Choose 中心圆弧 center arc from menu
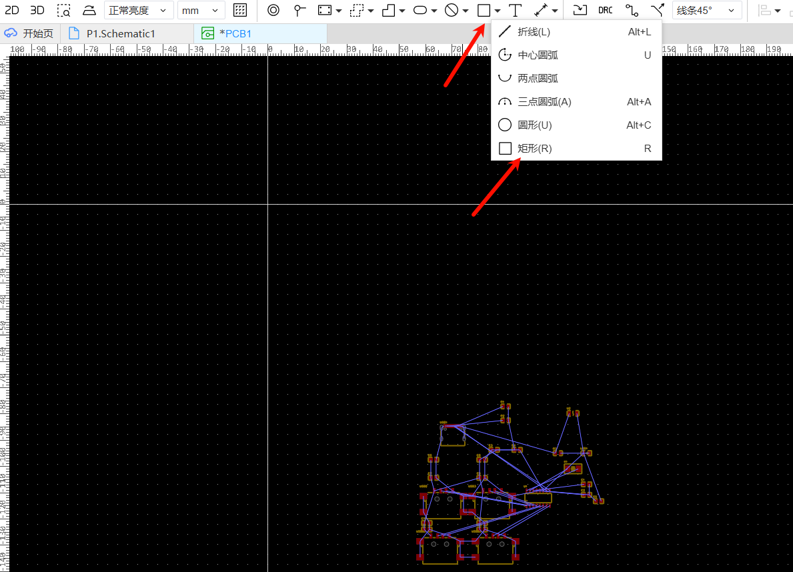 [x=576, y=55]
